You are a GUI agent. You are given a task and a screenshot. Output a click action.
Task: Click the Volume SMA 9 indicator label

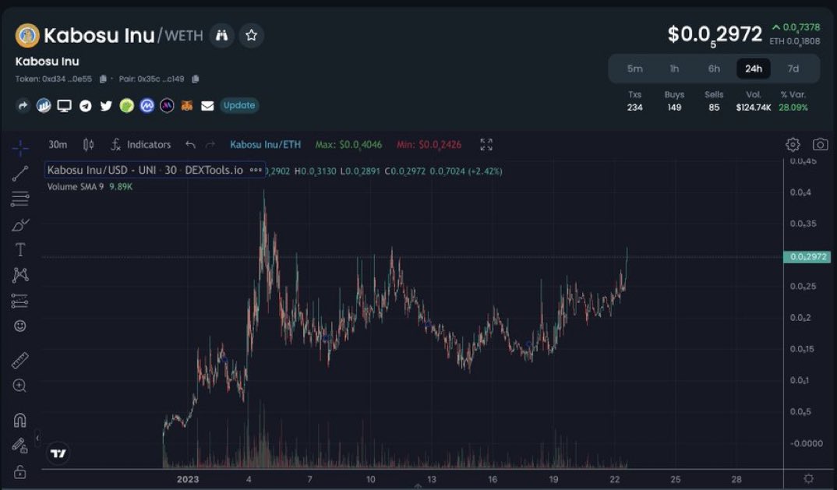click(76, 187)
